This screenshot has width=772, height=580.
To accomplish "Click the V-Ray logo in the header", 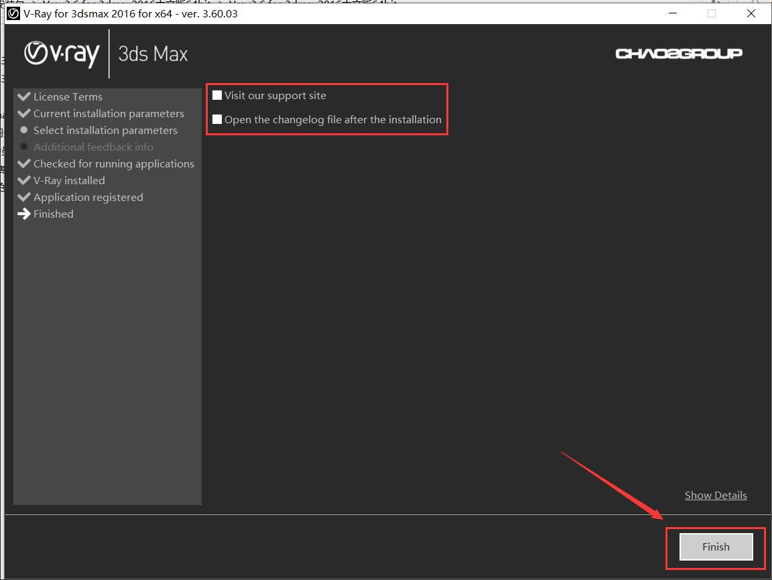I will (x=62, y=54).
